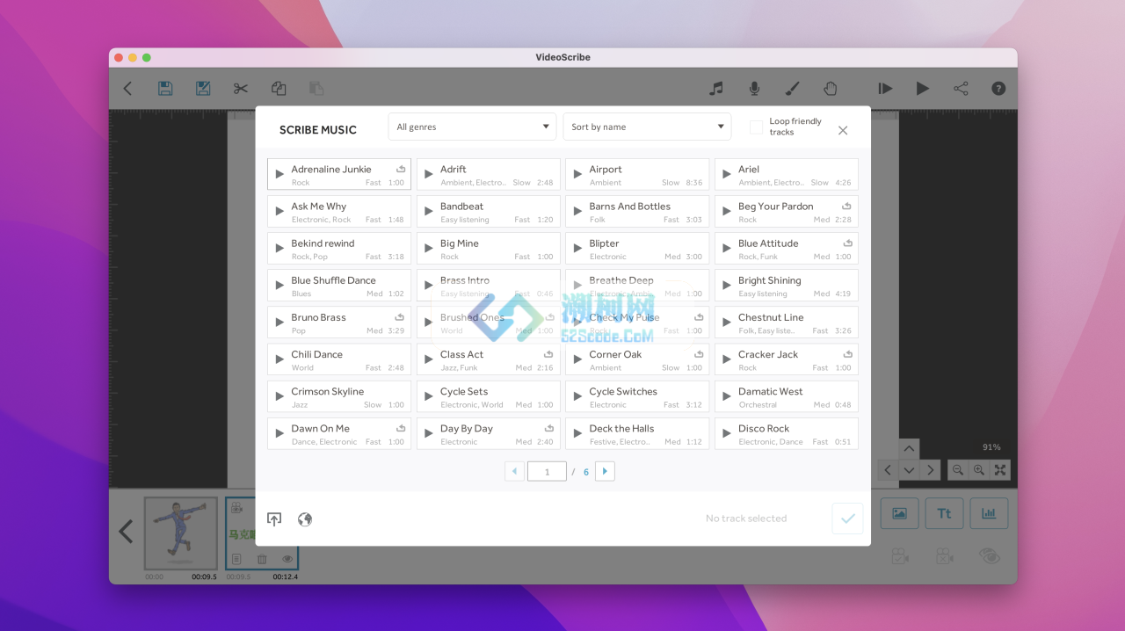Click the add chart button
Viewport: 1125px width, 631px height.
point(989,513)
